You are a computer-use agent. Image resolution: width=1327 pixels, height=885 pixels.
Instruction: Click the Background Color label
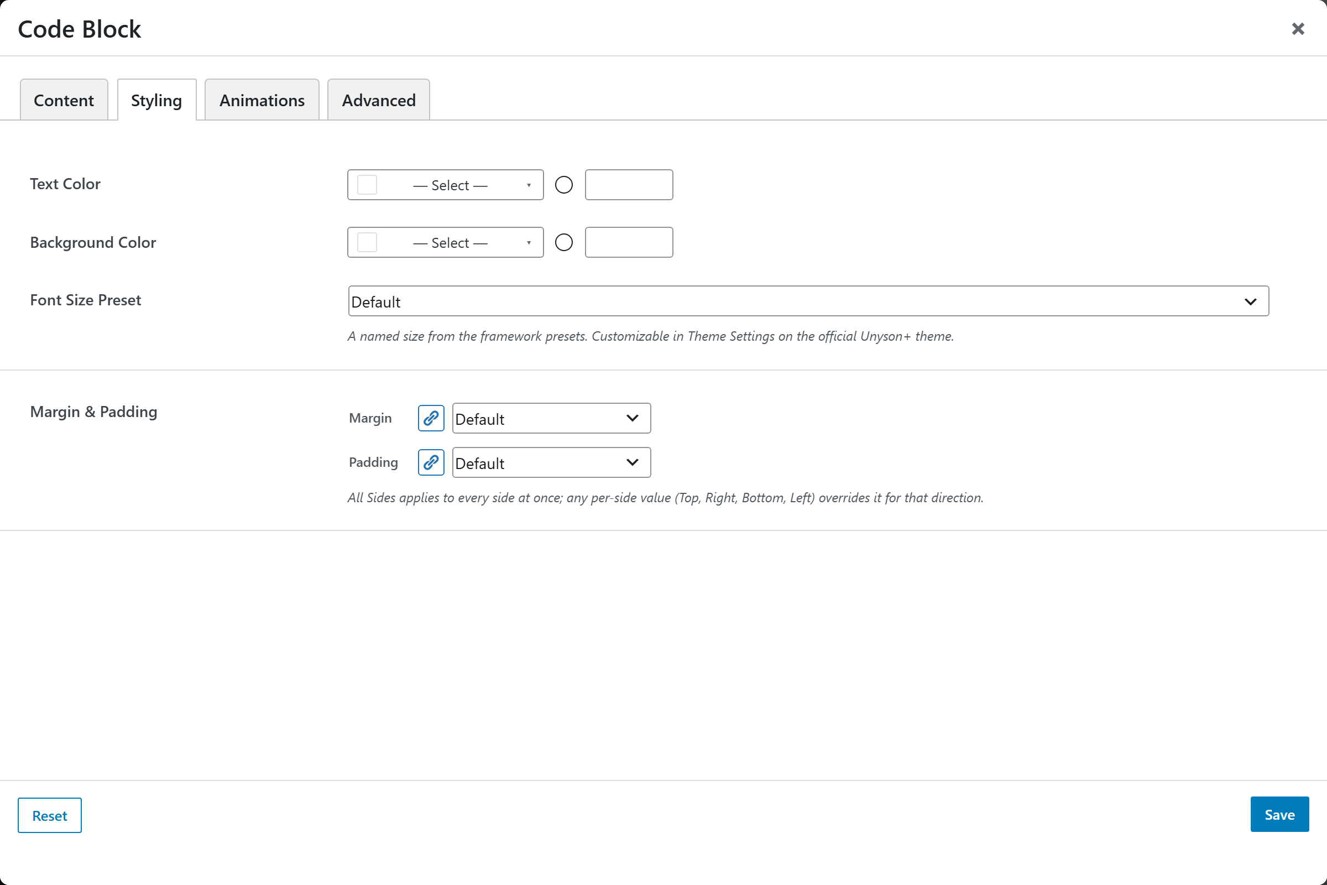click(x=93, y=242)
